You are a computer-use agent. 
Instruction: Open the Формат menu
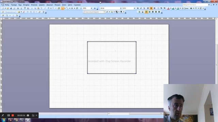pos(34,5)
